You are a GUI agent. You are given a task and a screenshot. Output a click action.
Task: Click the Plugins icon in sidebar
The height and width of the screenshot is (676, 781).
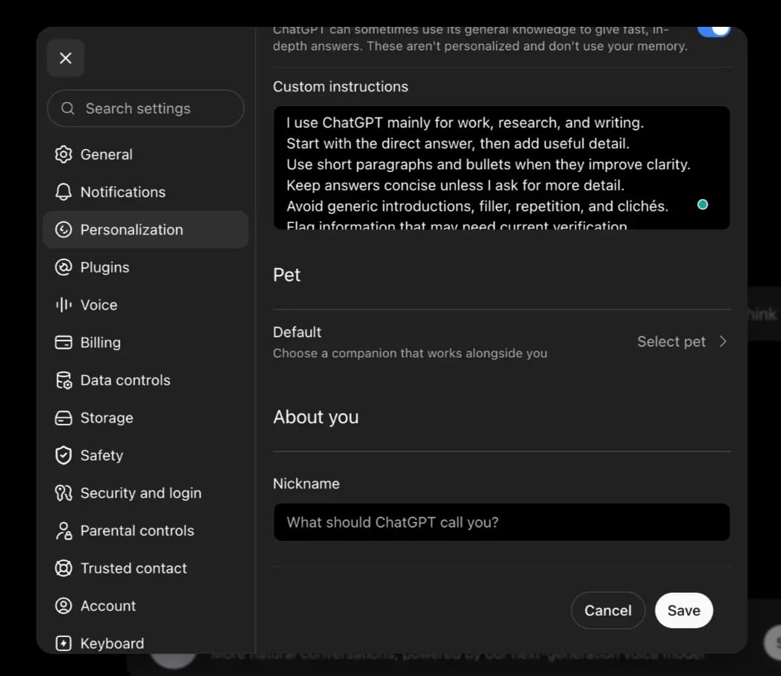tap(63, 267)
